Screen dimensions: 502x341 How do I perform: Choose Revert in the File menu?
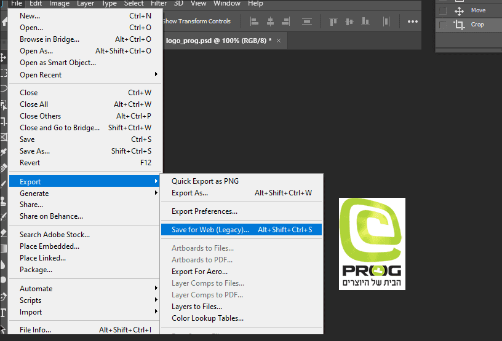[x=86, y=162]
